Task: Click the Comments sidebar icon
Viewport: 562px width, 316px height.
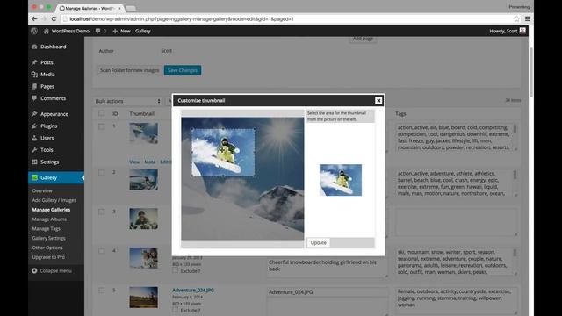Action: [34, 98]
